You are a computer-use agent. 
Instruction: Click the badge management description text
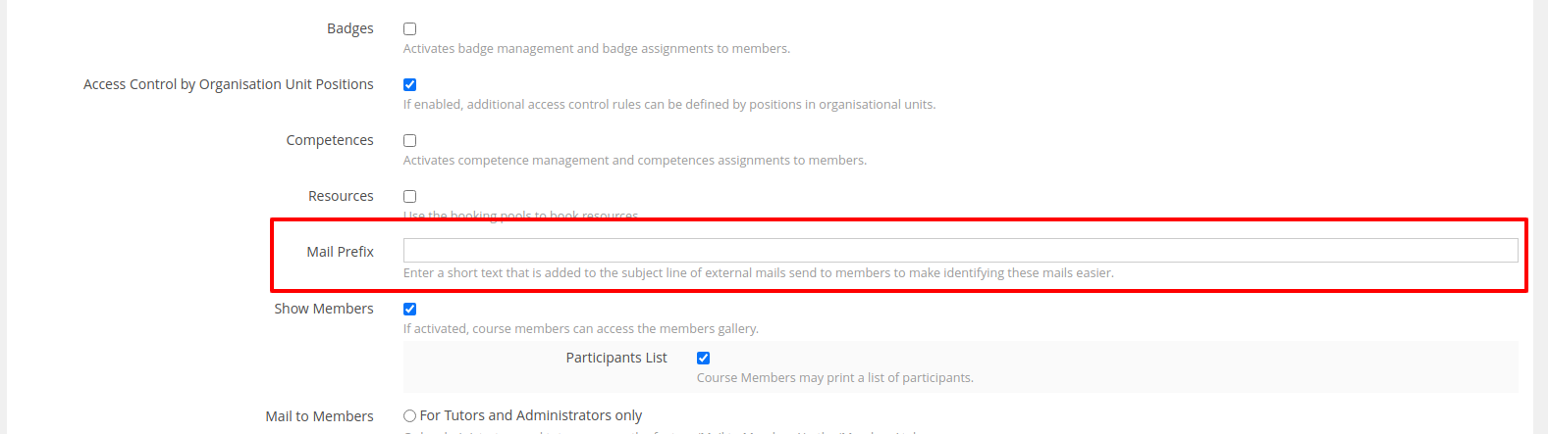tap(596, 49)
